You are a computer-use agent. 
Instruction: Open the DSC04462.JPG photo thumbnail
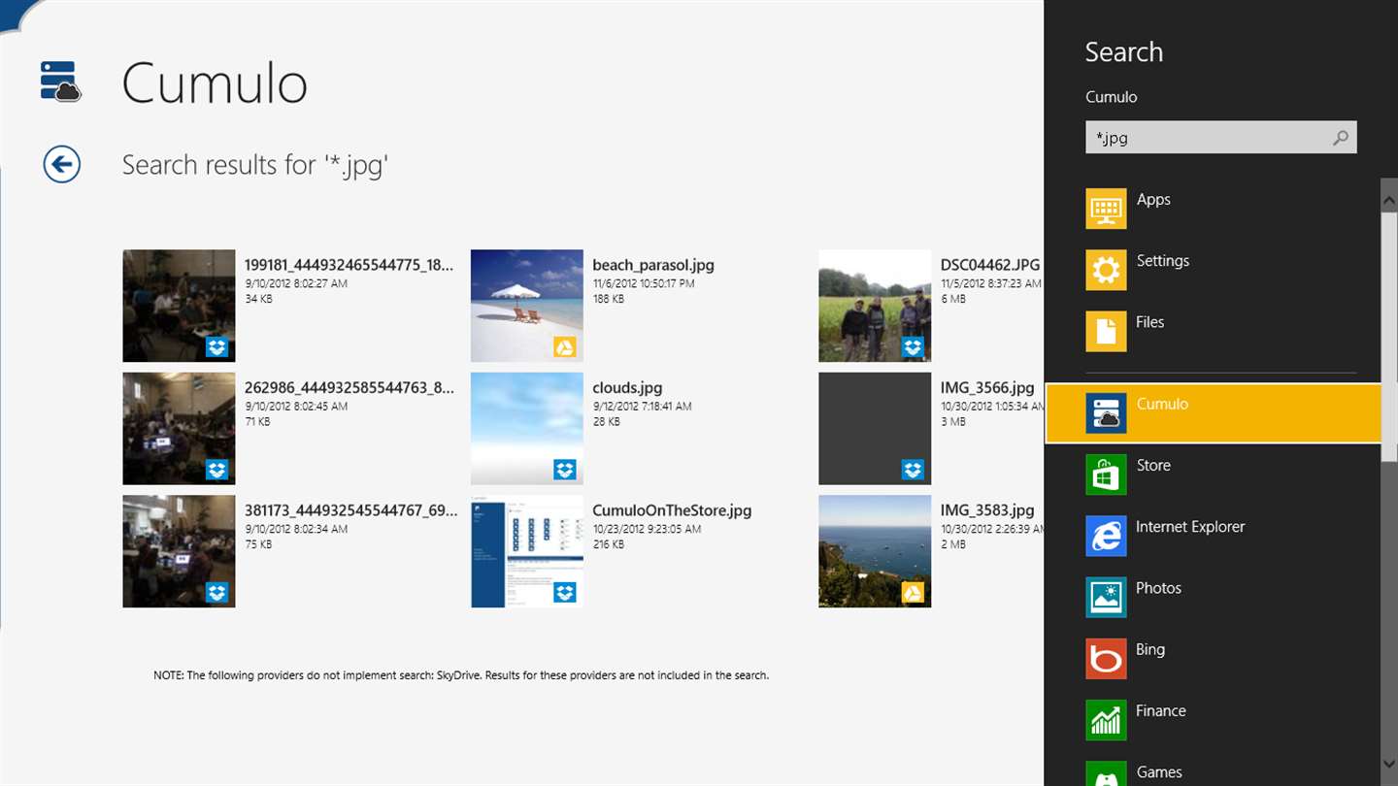(875, 306)
